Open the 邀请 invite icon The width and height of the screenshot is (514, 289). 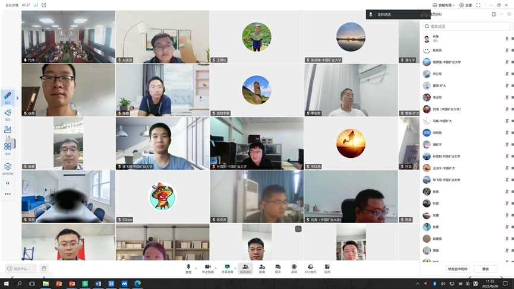click(x=262, y=268)
